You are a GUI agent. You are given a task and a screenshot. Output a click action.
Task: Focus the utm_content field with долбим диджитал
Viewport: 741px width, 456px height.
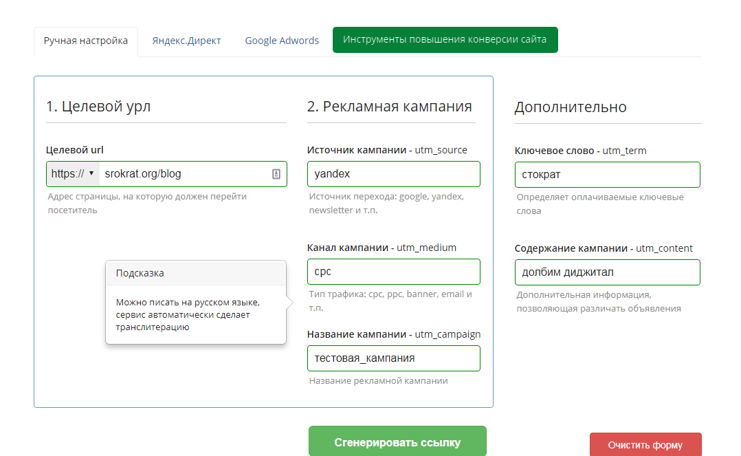coord(607,272)
